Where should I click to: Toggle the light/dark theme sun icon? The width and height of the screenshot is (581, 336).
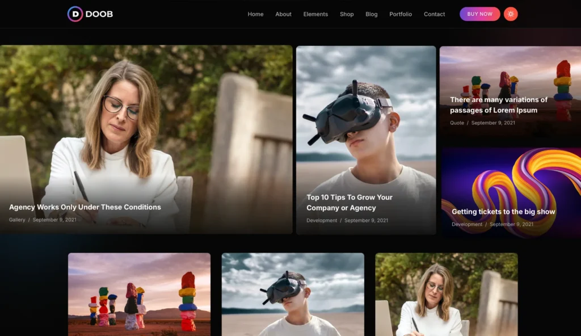(511, 14)
